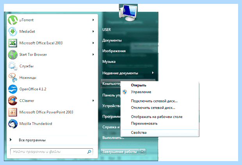Click Завершение работы button
The width and height of the screenshot is (242, 165).
(120, 152)
